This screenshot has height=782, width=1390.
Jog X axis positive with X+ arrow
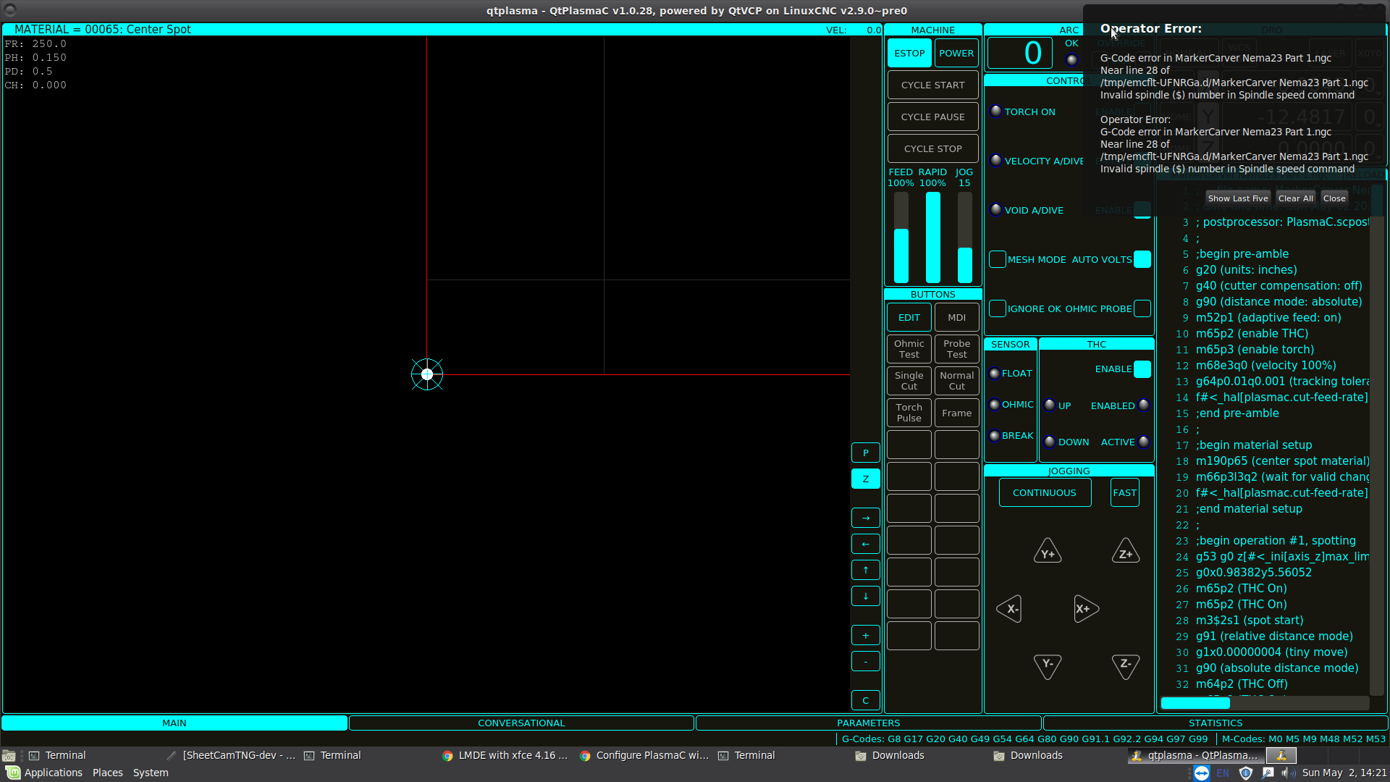coord(1086,609)
